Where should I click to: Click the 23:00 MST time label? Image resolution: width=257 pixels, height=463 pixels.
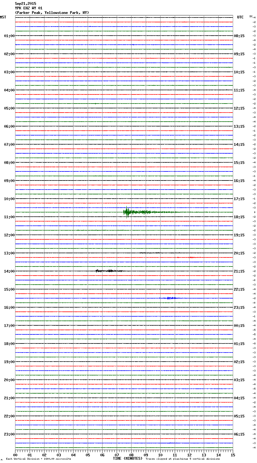click(9, 434)
